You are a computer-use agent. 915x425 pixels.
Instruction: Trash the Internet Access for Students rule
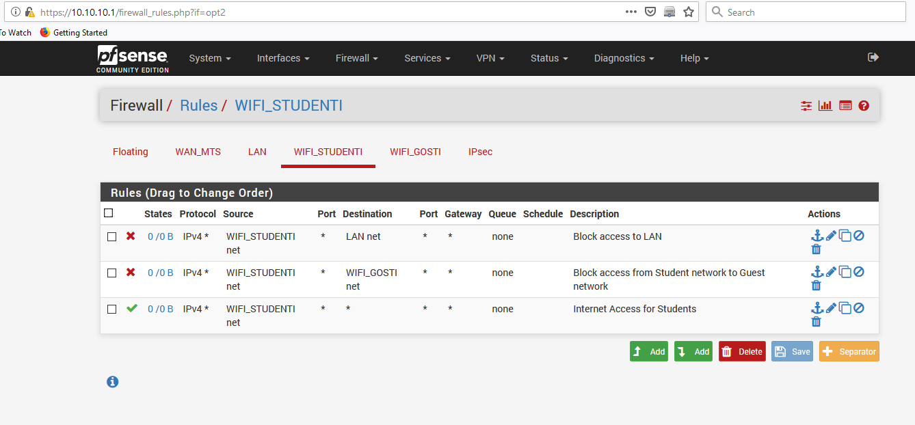click(x=816, y=322)
